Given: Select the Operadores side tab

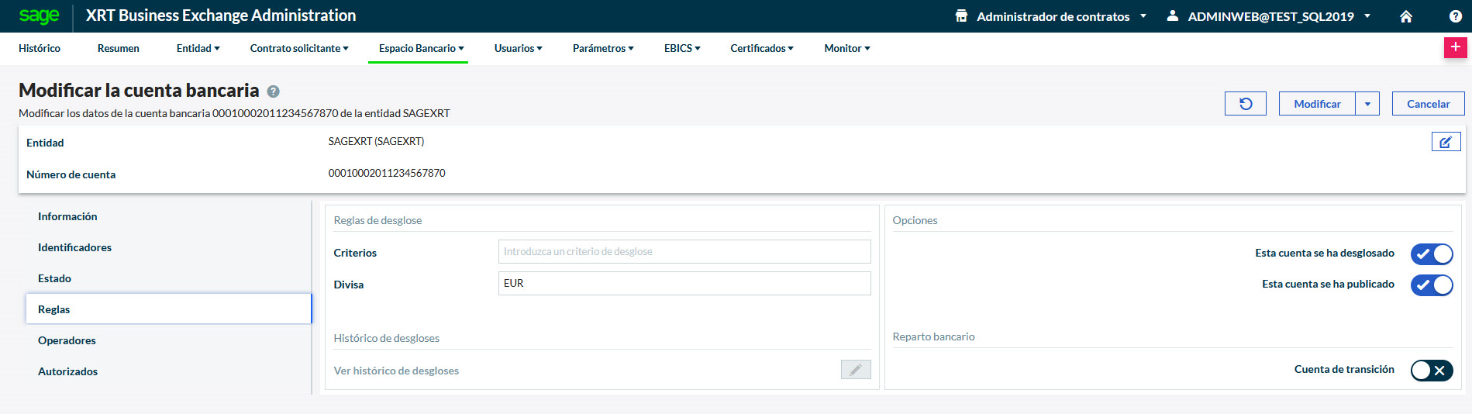Looking at the screenshot, I should click(67, 340).
